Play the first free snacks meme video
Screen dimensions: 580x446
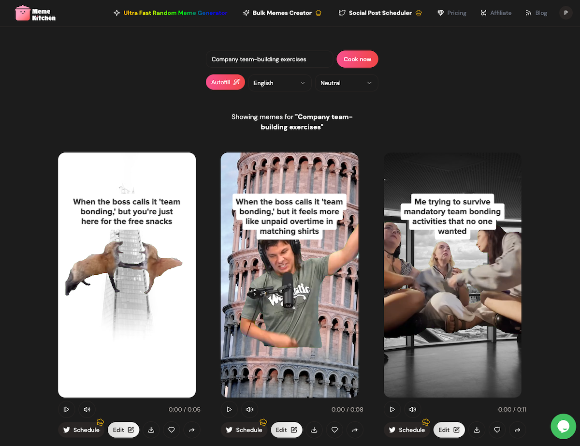pyautogui.click(x=67, y=409)
